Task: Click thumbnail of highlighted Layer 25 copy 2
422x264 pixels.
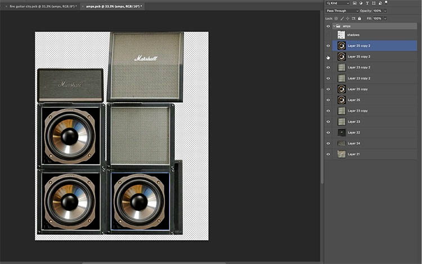Action: coord(342,45)
